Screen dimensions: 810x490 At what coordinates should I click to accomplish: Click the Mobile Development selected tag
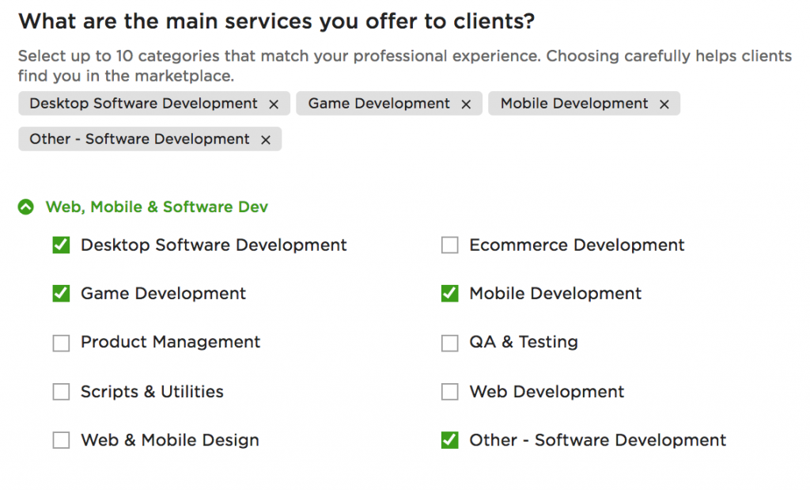(573, 104)
